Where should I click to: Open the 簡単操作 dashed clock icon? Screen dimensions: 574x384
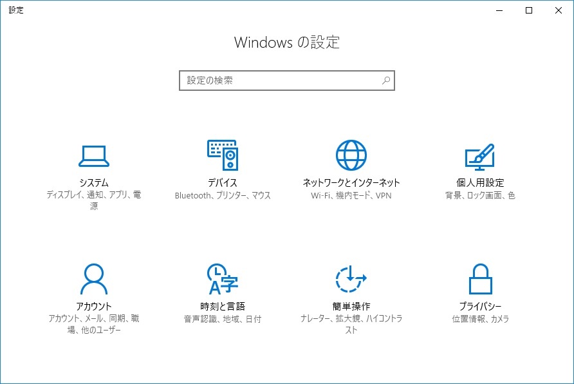pos(351,279)
